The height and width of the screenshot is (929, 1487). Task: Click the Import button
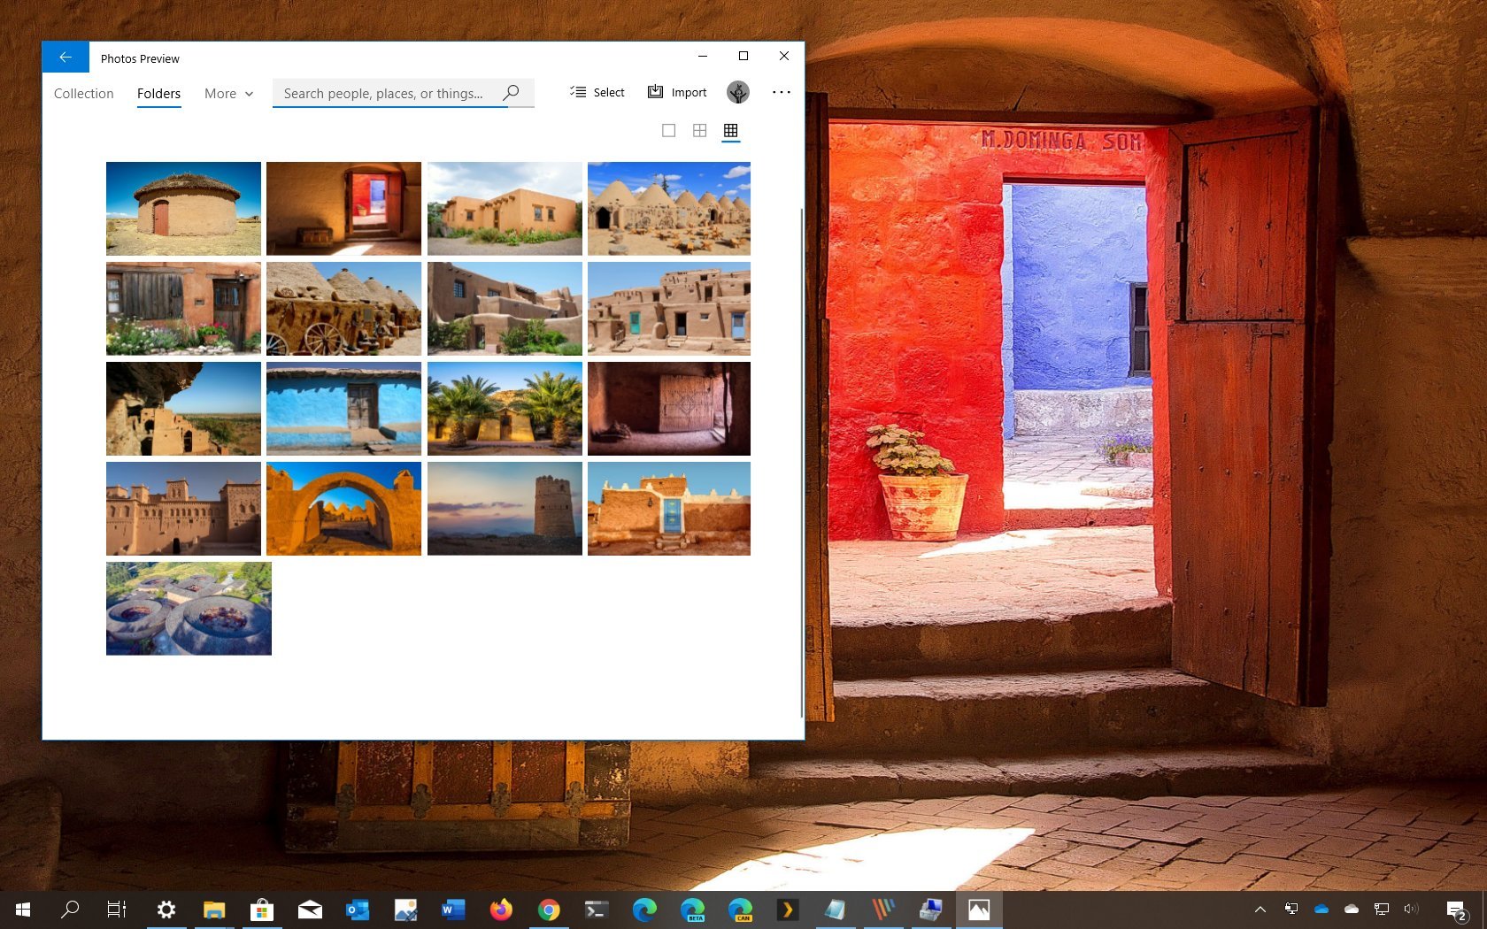689,91
